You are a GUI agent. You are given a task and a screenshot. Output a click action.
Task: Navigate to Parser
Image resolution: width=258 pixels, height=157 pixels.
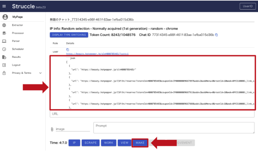tap(16, 41)
